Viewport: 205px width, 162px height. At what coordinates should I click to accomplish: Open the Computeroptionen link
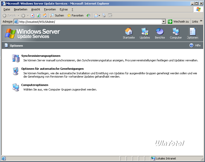tap(35, 85)
